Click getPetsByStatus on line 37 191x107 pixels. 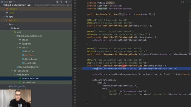[x=127, y=40]
